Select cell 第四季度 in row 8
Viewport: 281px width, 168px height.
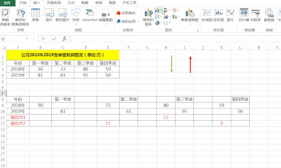click(240, 99)
